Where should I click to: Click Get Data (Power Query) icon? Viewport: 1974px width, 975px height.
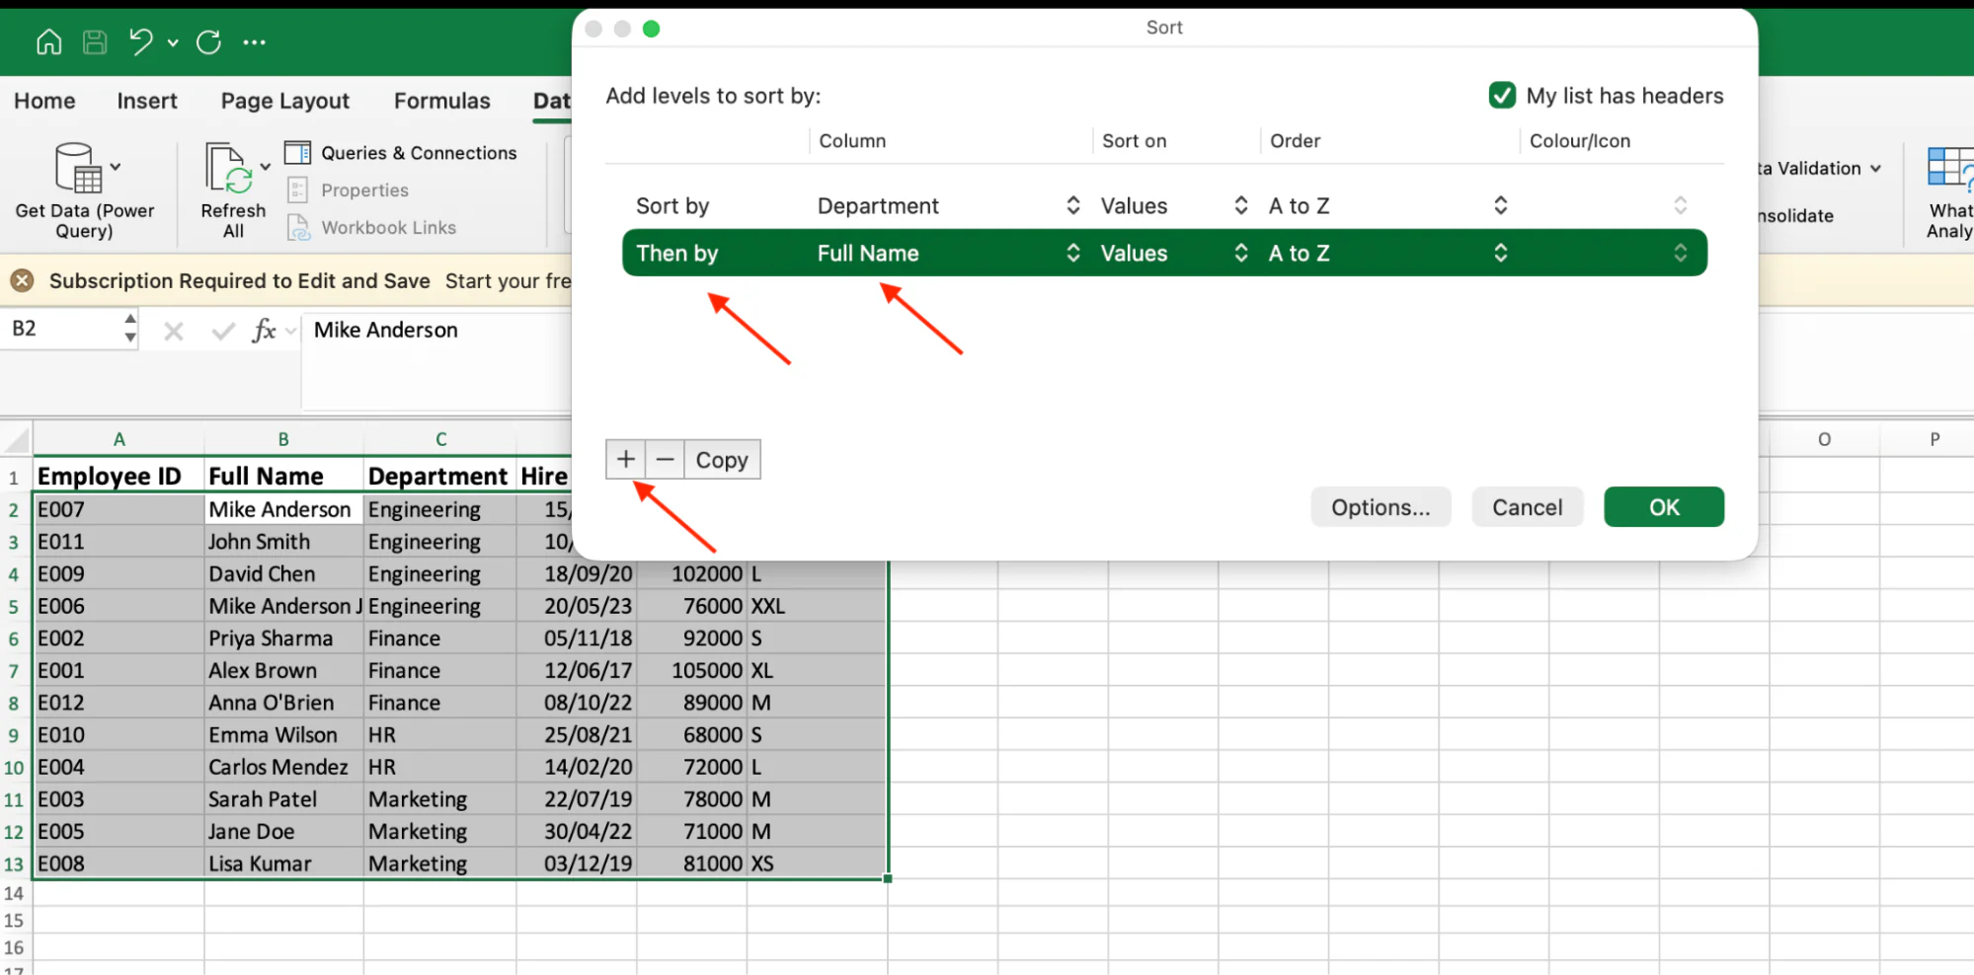pos(78,168)
